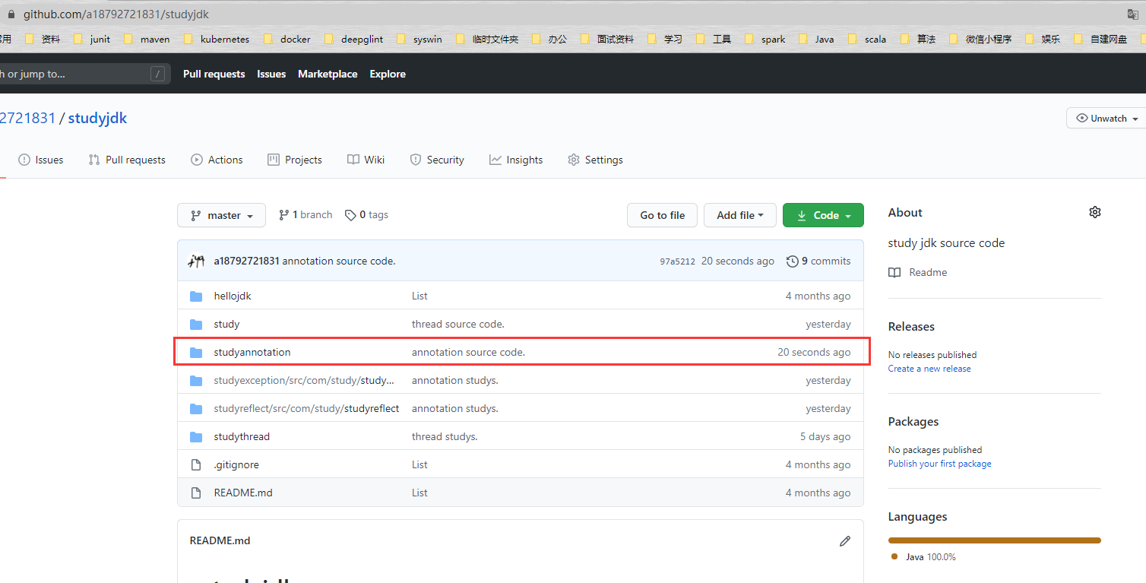Open Marketplace in the top navigation
This screenshot has height=583, width=1146.
pos(328,74)
